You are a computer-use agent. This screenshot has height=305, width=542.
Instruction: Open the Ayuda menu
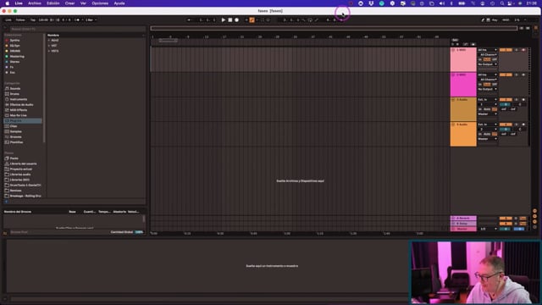[x=119, y=3]
